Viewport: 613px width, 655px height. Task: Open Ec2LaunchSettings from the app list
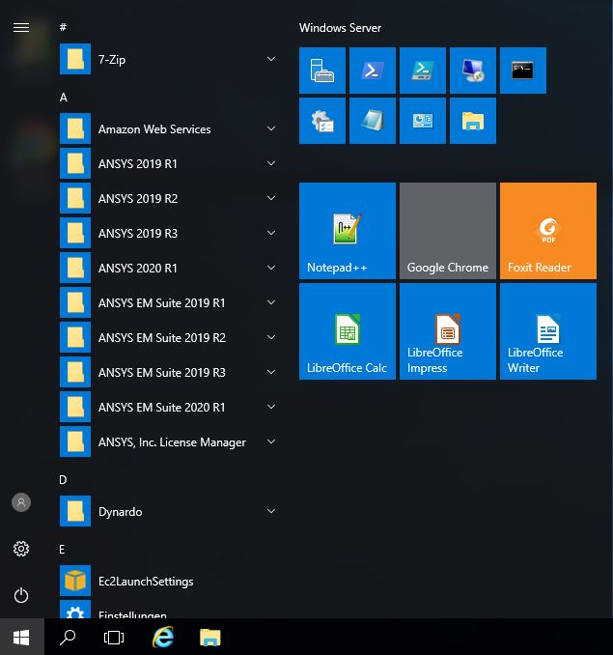pos(169,581)
